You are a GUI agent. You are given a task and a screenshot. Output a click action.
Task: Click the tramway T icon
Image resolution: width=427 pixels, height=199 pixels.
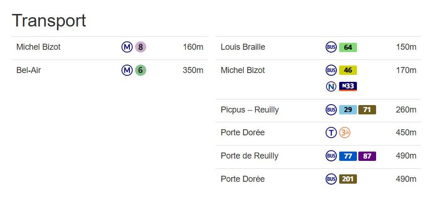tap(331, 133)
